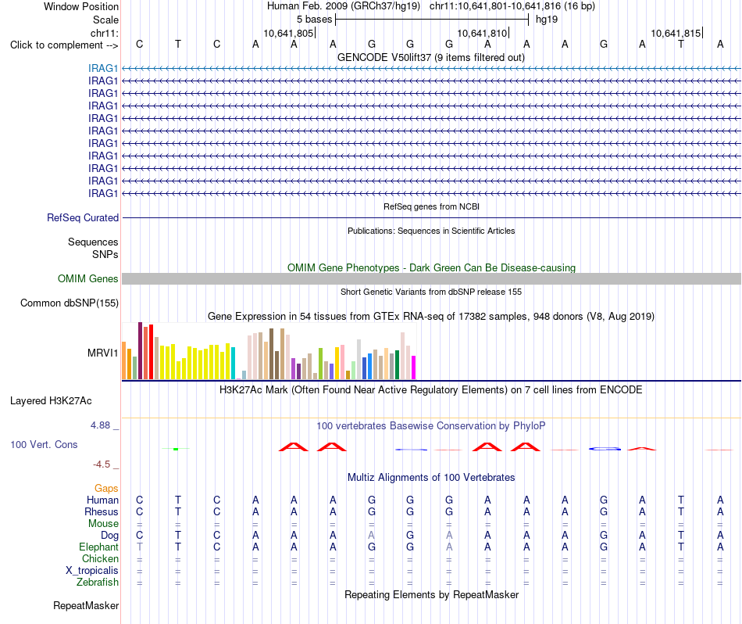Screen dimensions: 742x624
Task: Click the Publications: Sequences in Scientific Articles title
Action: point(431,231)
